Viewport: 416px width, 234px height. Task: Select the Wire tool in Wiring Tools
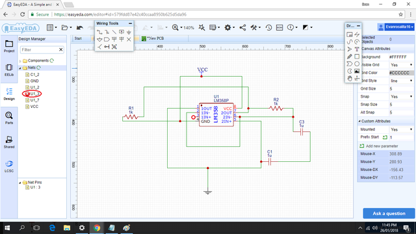pyautogui.click(x=99, y=32)
